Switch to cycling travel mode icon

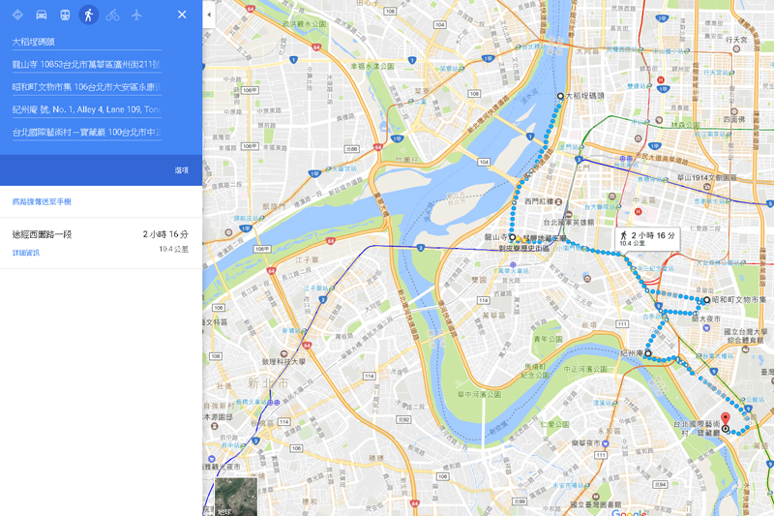[112, 15]
